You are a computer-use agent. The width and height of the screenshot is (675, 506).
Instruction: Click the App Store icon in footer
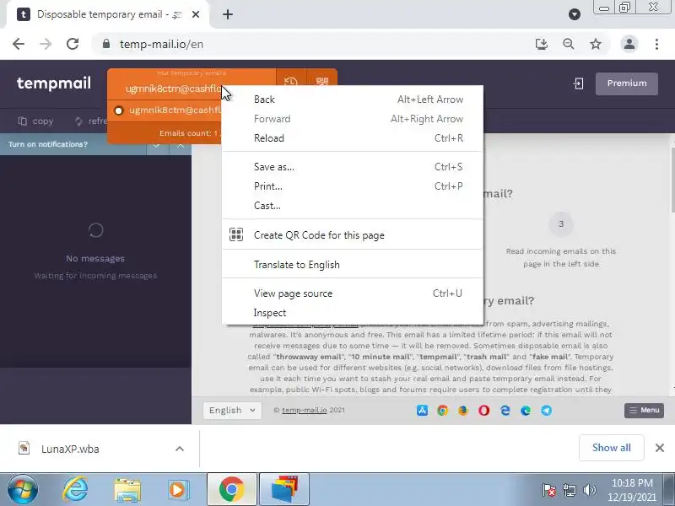pyautogui.click(x=422, y=411)
